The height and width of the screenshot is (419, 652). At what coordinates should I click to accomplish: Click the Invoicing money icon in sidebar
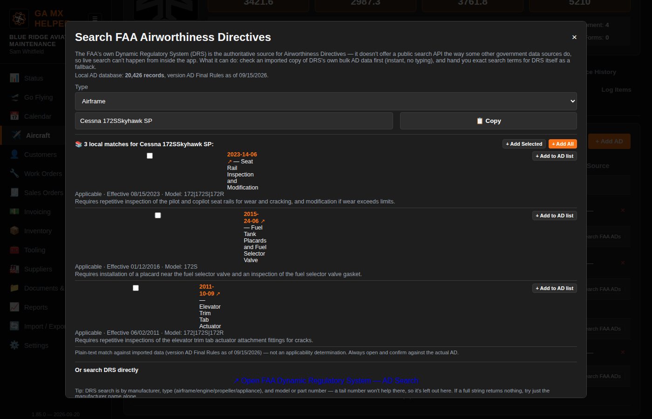pos(15,212)
